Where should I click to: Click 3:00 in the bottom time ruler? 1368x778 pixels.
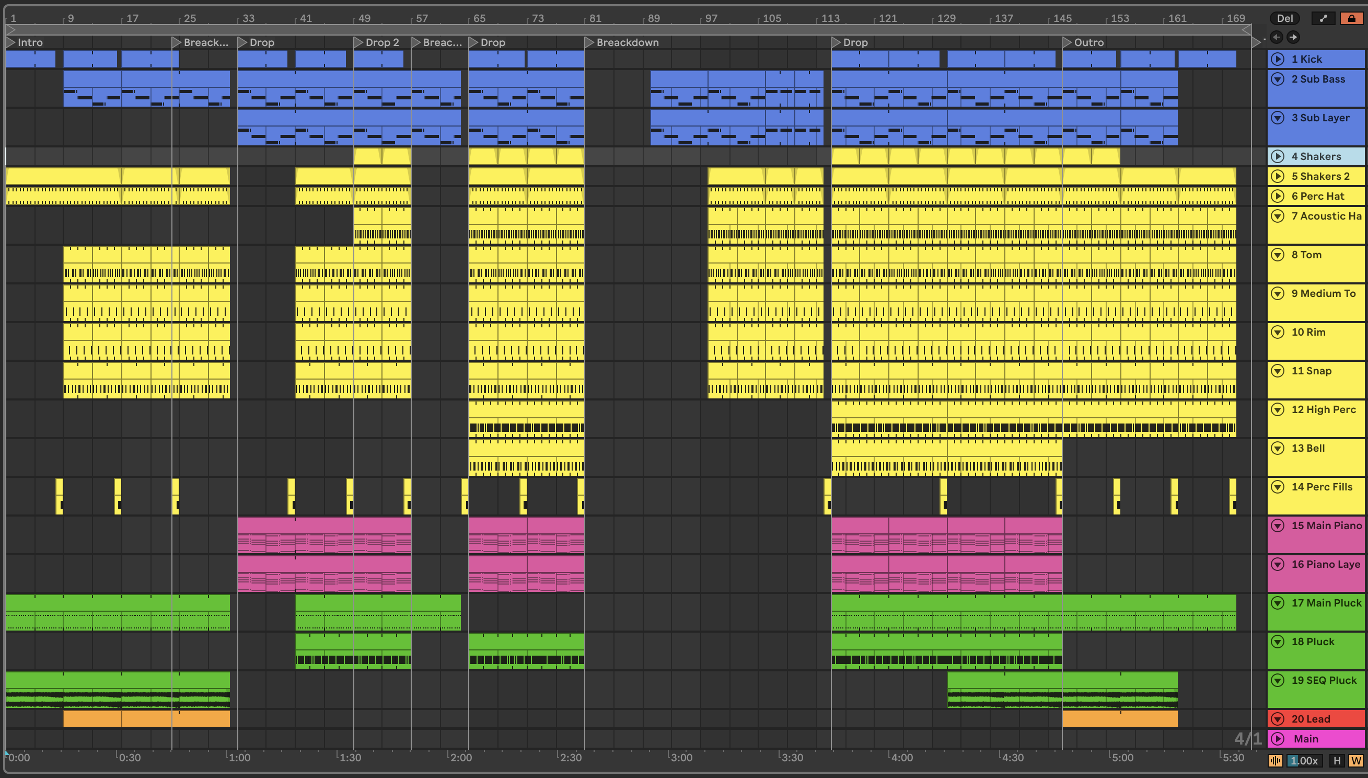[x=681, y=758]
